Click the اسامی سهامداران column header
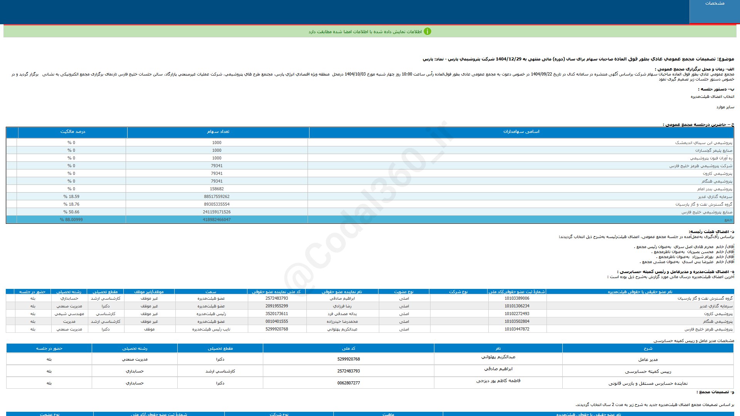This screenshot has height=416, width=740. click(x=521, y=132)
